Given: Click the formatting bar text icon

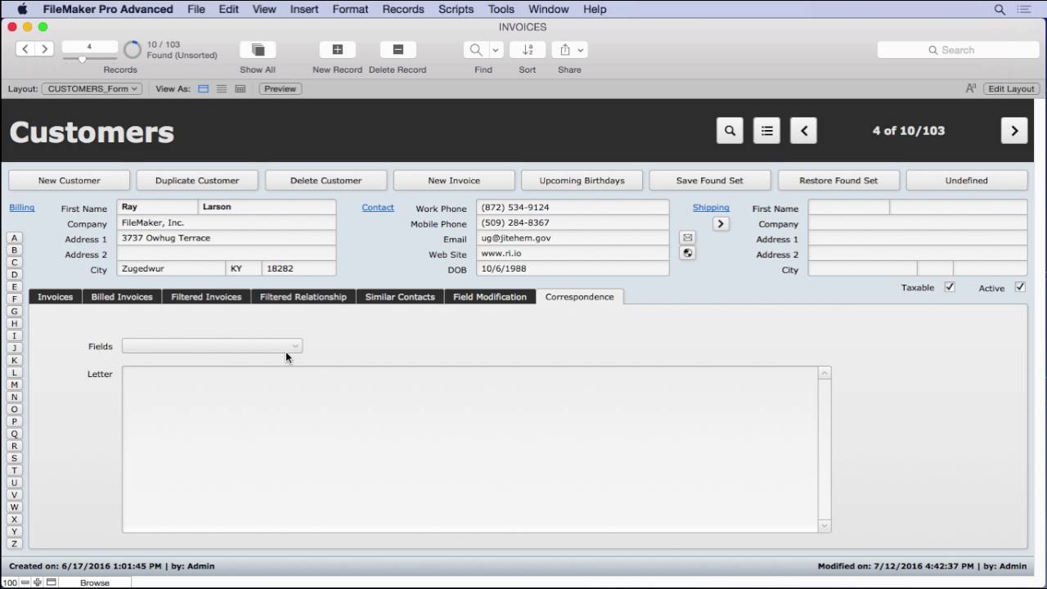Looking at the screenshot, I should (971, 88).
